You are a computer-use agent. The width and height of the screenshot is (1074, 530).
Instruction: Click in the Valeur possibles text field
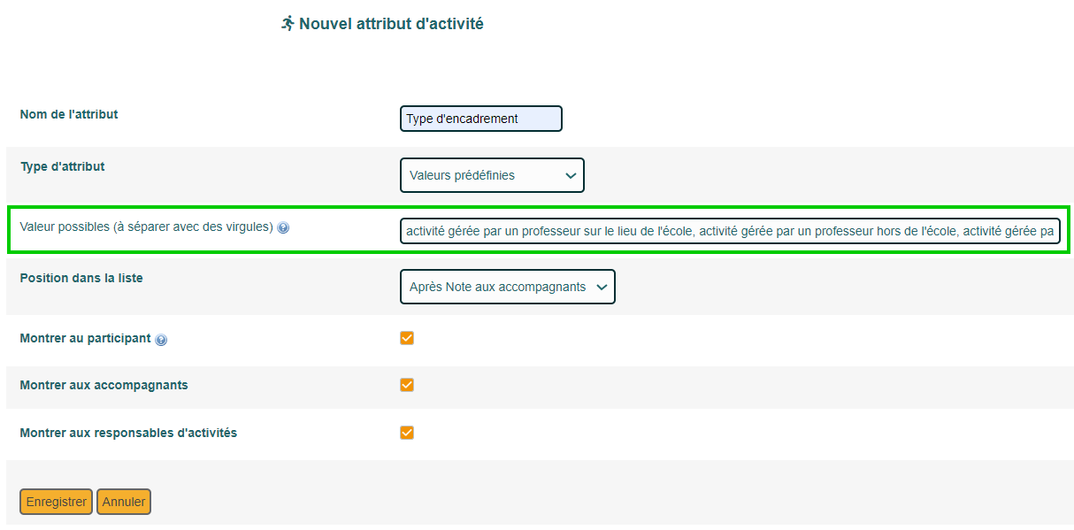click(730, 231)
